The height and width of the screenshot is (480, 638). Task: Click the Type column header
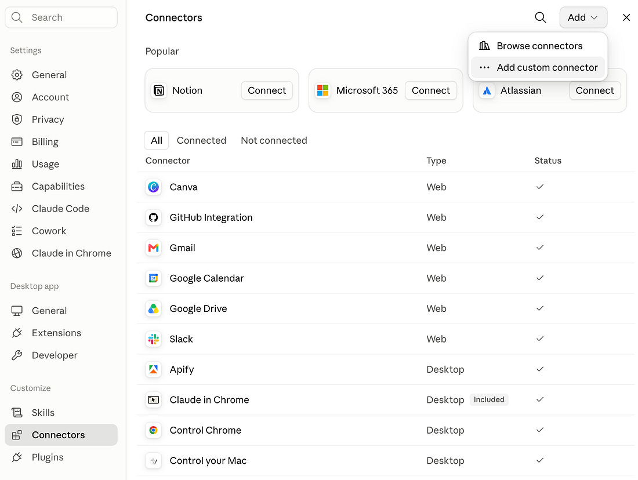coord(436,161)
